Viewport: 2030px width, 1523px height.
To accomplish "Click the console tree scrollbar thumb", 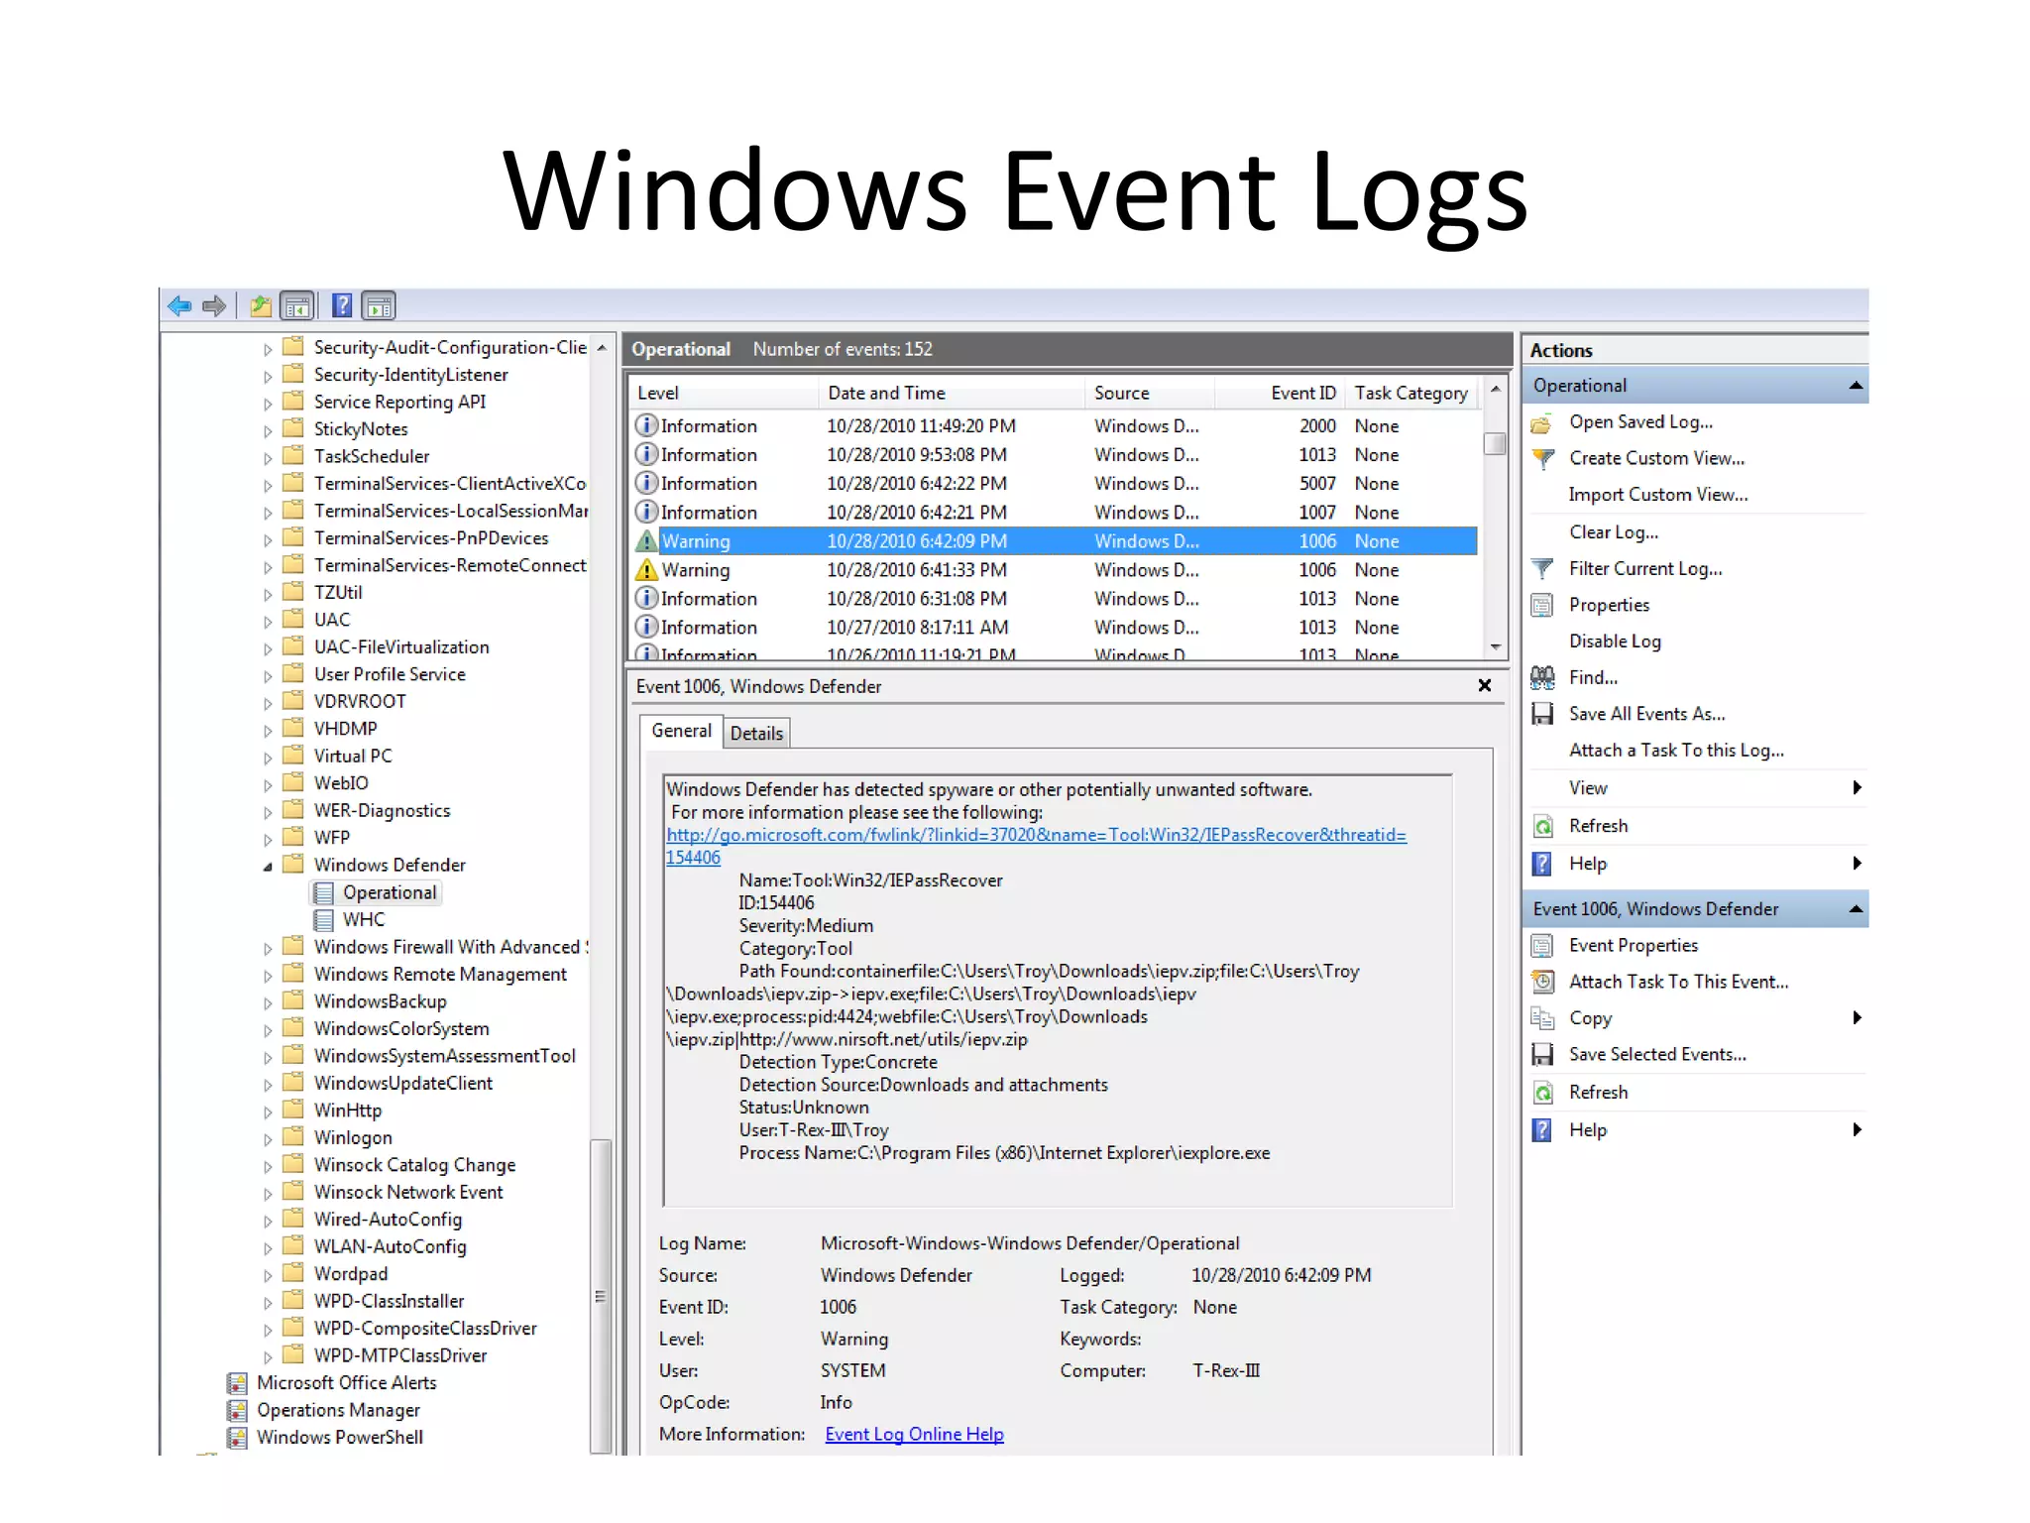I will click(x=601, y=1296).
